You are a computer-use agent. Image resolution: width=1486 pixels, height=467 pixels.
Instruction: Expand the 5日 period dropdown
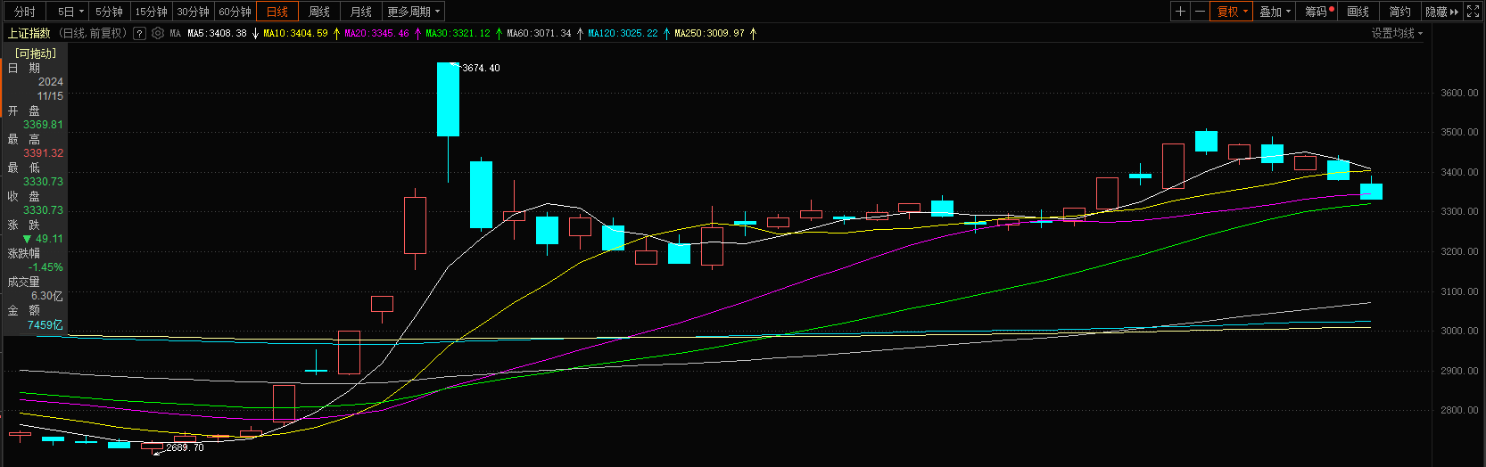(x=70, y=12)
